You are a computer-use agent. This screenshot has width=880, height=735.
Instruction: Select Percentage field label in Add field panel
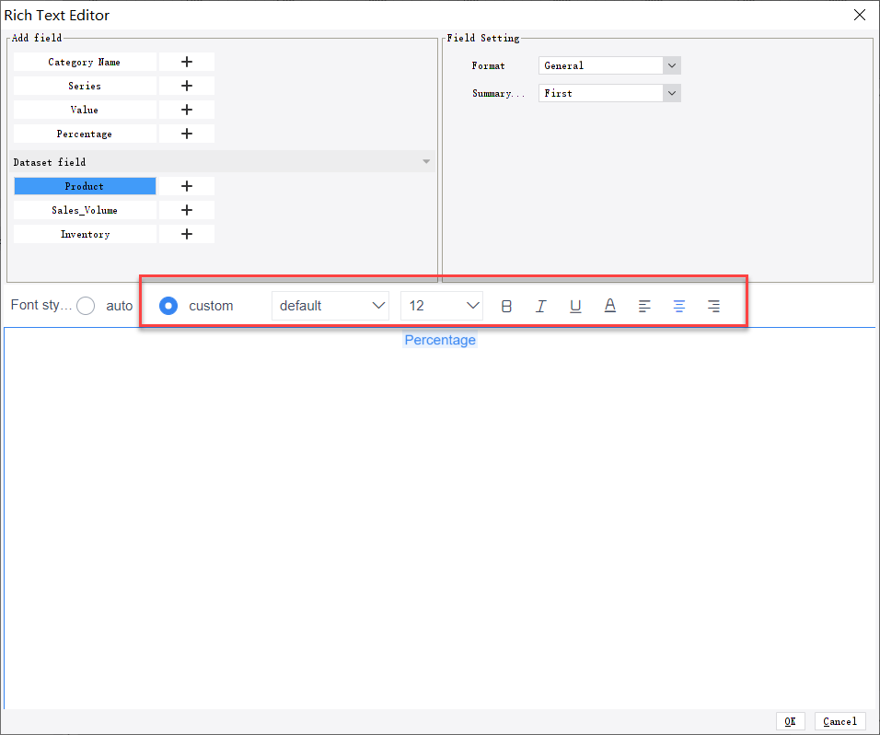click(85, 134)
